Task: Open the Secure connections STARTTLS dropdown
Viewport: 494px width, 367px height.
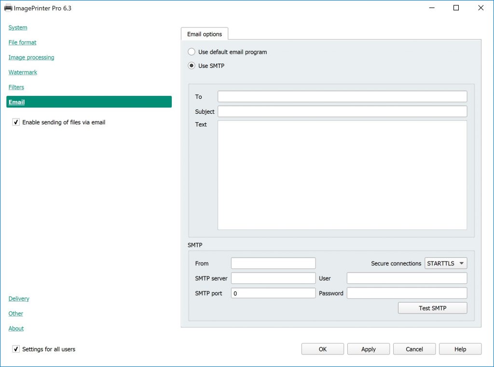Action: [446, 263]
